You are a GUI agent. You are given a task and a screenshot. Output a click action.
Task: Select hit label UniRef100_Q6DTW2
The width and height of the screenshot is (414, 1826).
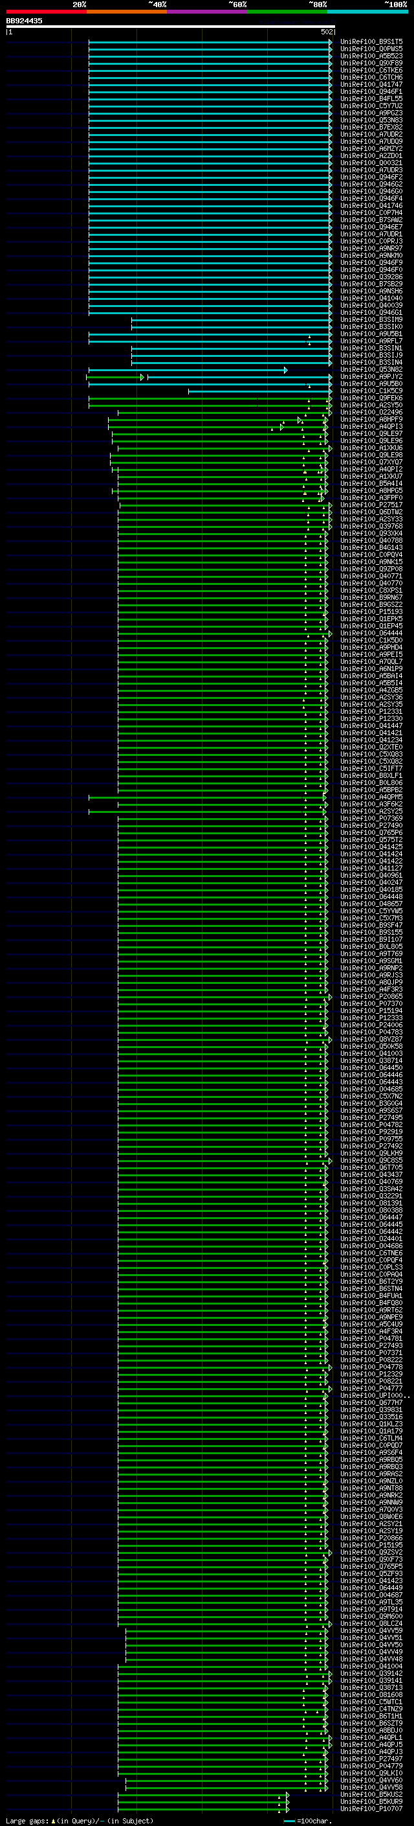pyautogui.click(x=371, y=512)
